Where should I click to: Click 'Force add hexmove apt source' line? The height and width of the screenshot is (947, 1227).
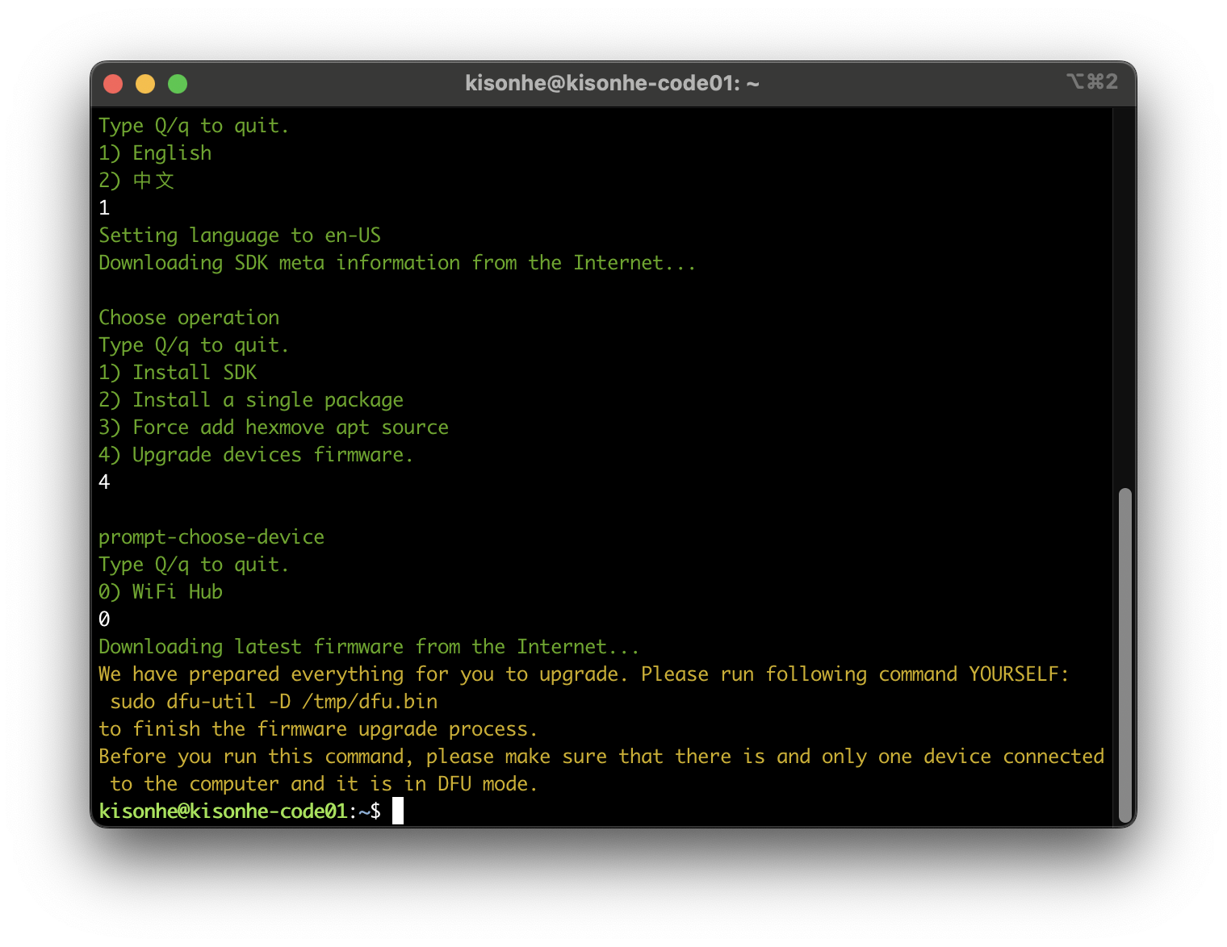pyautogui.click(x=274, y=428)
